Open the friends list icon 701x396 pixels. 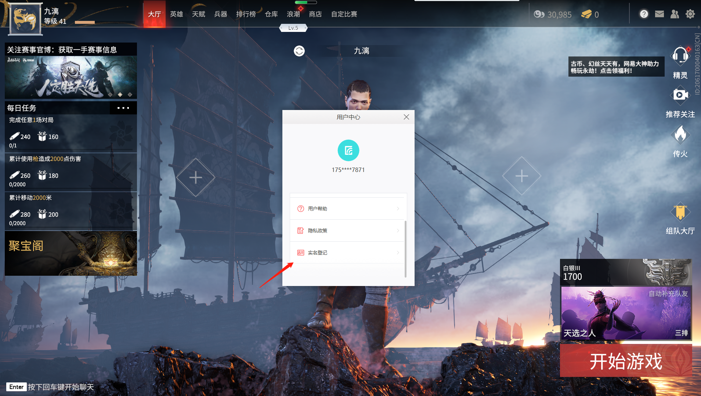tap(675, 14)
